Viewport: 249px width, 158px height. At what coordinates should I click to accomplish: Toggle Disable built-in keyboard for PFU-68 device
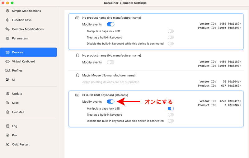(171, 121)
